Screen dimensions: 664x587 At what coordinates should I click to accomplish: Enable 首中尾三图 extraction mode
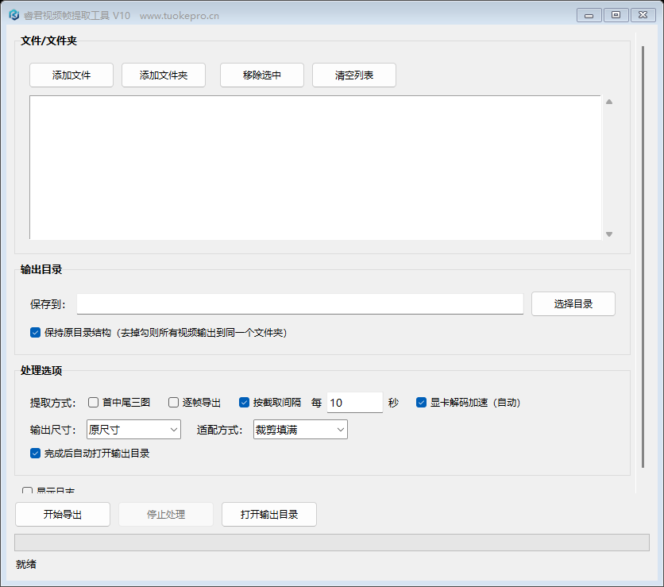pyautogui.click(x=93, y=403)
